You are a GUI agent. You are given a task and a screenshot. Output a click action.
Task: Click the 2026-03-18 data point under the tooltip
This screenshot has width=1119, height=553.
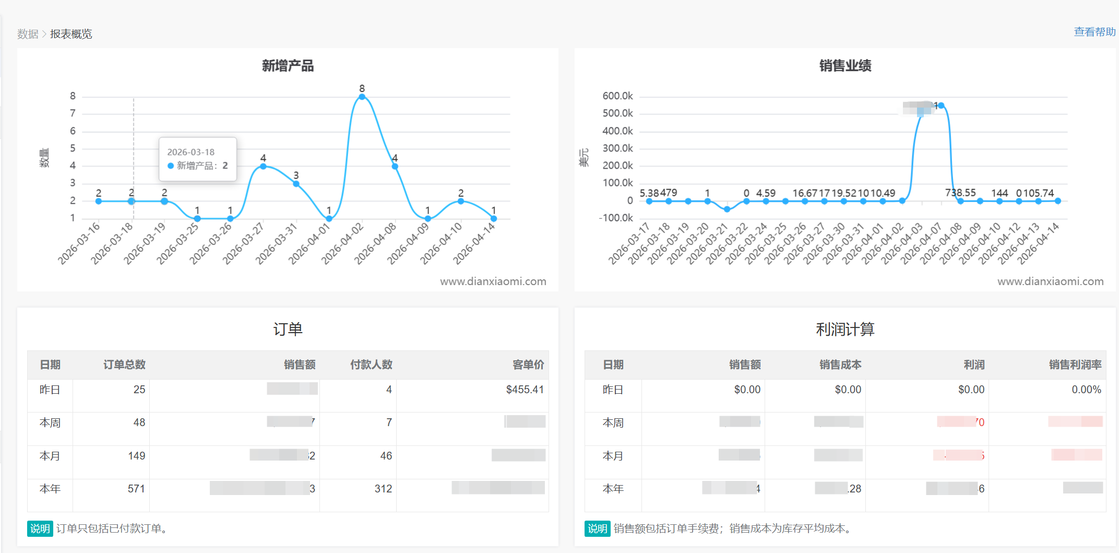pyautogui.click(x=132, y=201)
